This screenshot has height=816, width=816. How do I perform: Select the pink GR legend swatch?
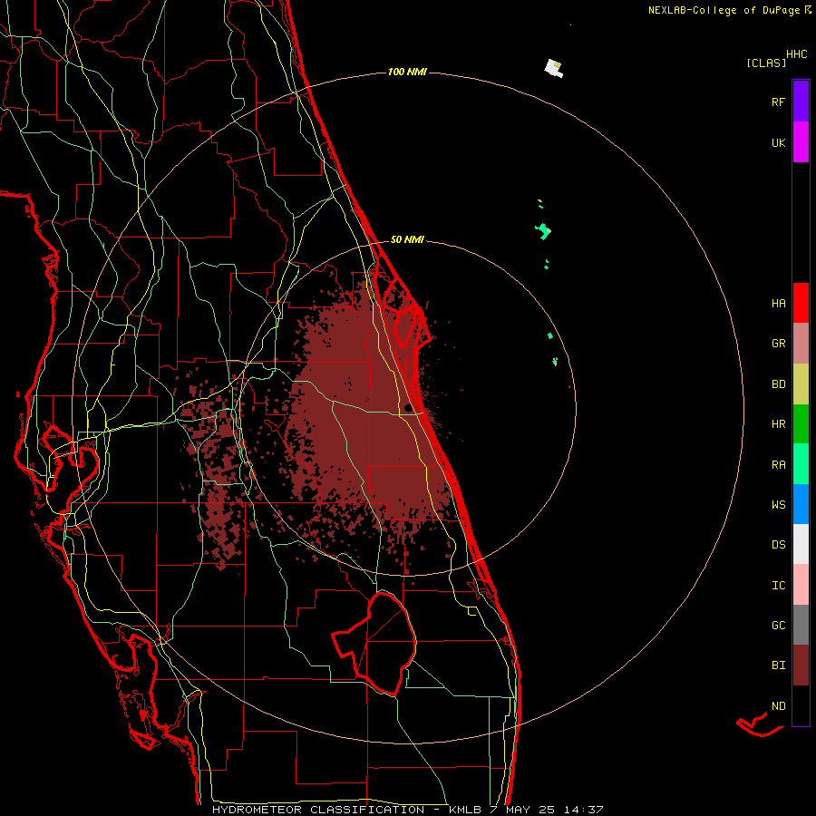click(801, 343)
